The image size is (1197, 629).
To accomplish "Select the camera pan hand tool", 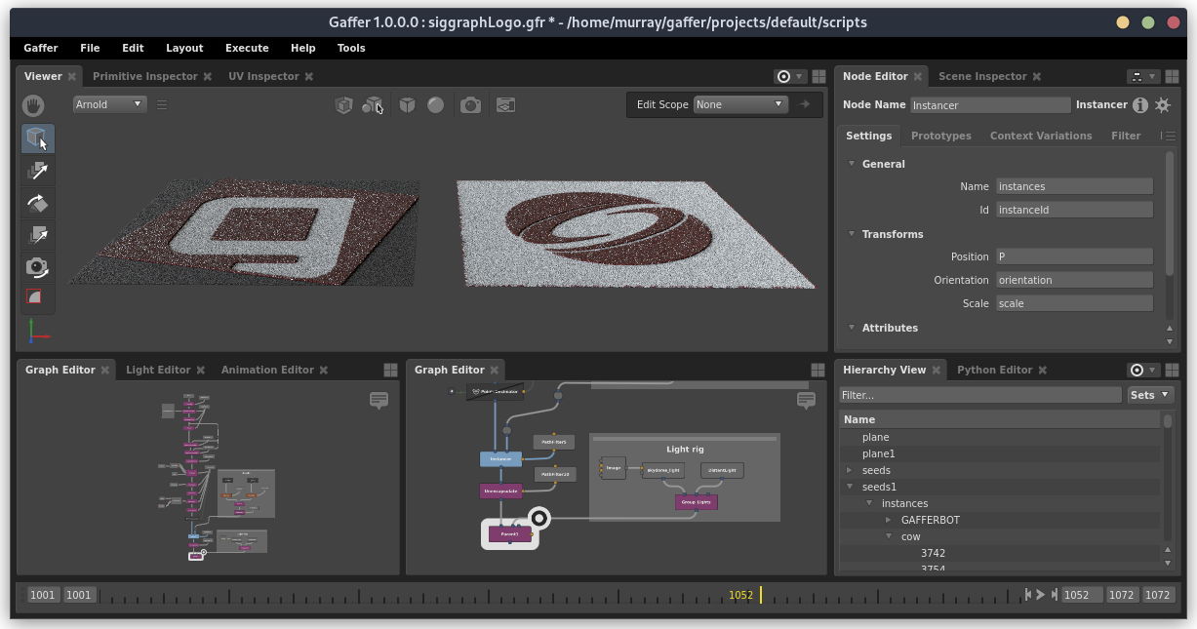I will (34, 105).
